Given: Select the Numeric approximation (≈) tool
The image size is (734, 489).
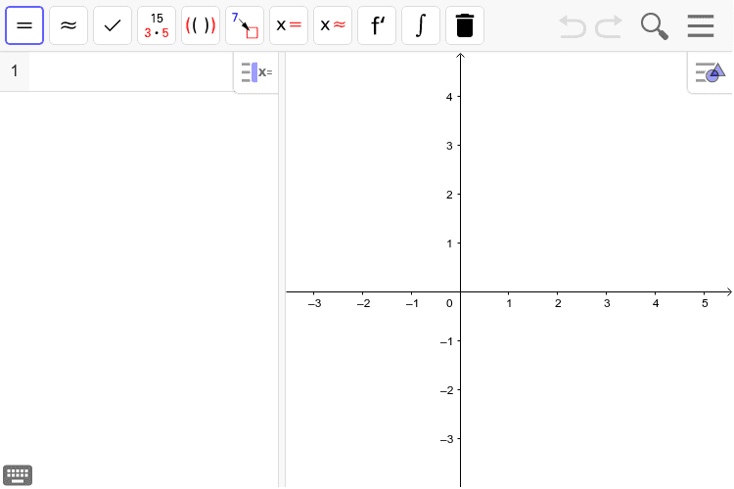Looking at the screenshot, I should pos(69,25).
